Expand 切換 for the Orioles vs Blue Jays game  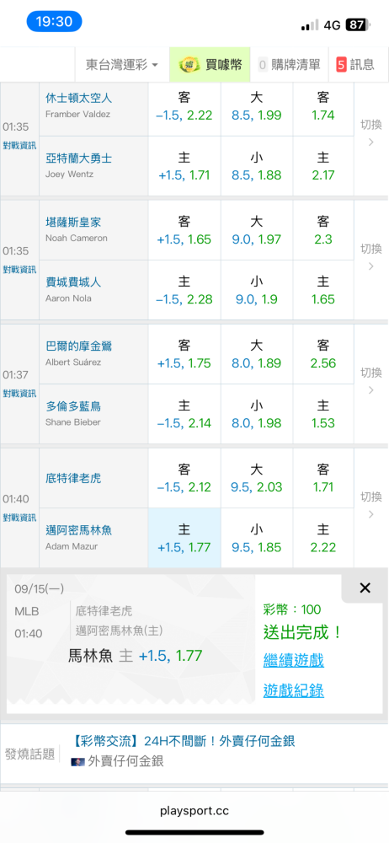[x=370, y=380]
